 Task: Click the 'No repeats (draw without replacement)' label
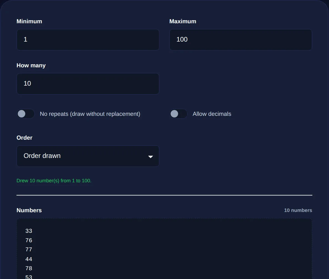(90, 114)
